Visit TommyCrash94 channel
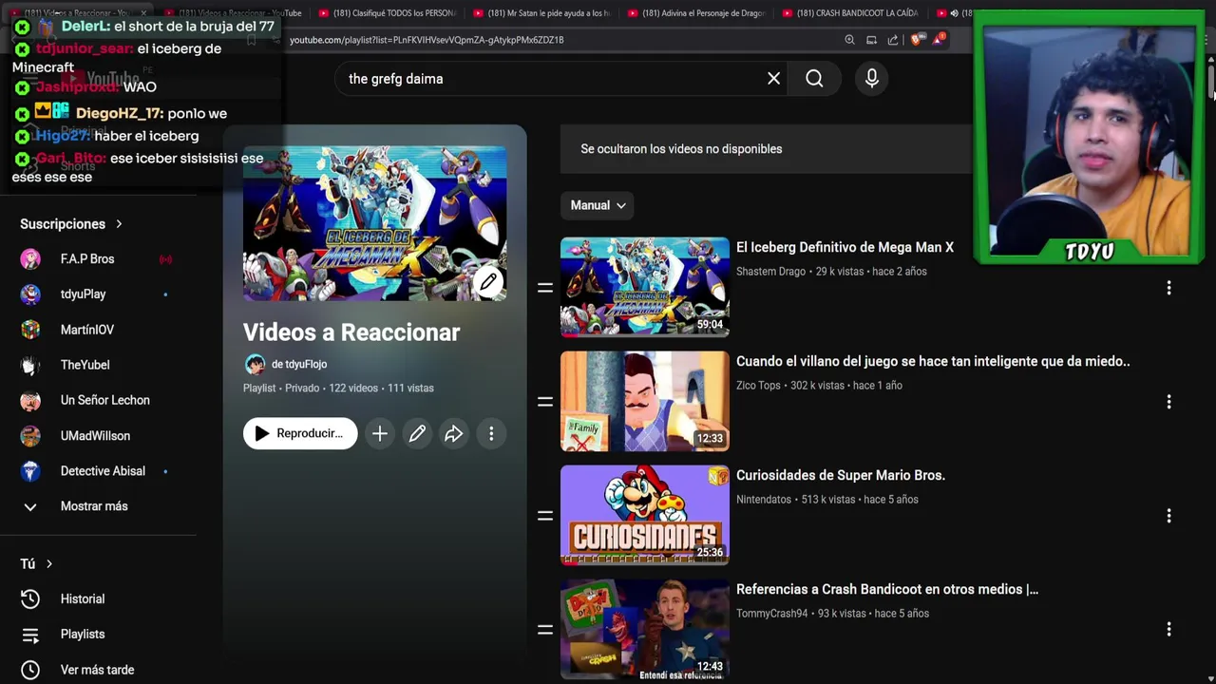1216x684 pixels. [x=771, y=614]
